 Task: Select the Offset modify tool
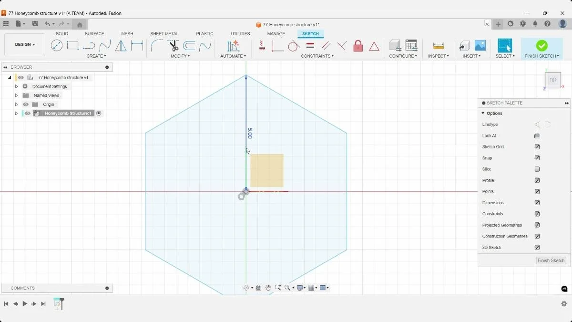point(190,46)
